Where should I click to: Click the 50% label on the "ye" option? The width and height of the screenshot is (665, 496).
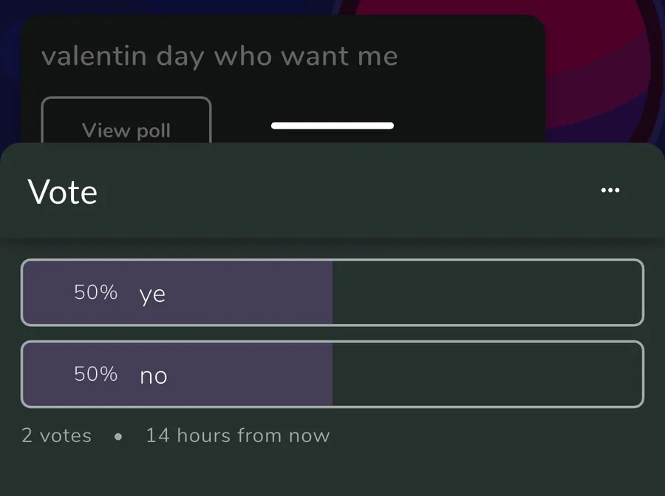(x=96, y=292)
